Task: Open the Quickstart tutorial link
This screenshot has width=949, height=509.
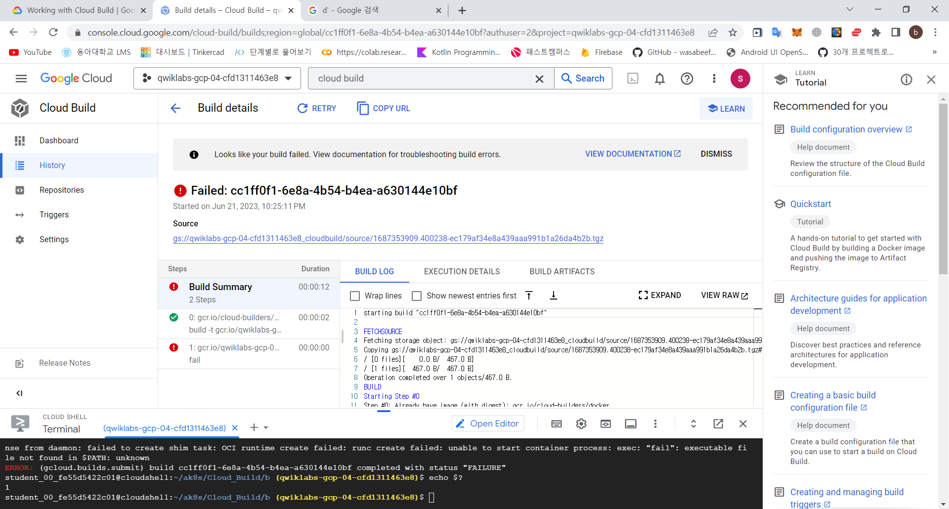Action: (x=811, y=204)
